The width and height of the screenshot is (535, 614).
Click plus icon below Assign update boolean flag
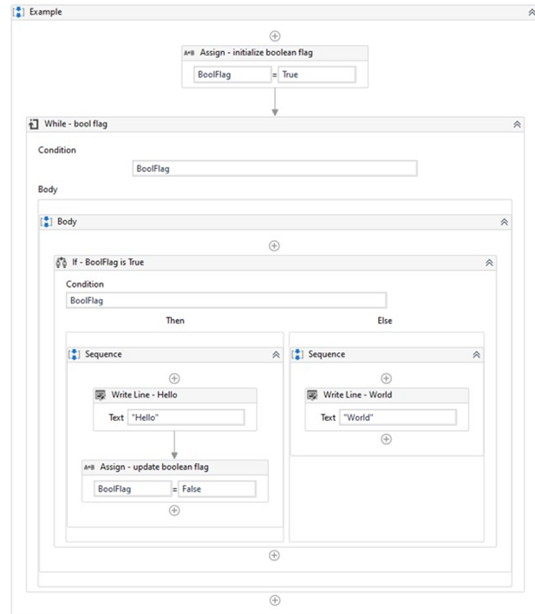174,511
